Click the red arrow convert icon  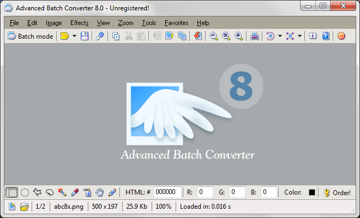tap(197, 36)
